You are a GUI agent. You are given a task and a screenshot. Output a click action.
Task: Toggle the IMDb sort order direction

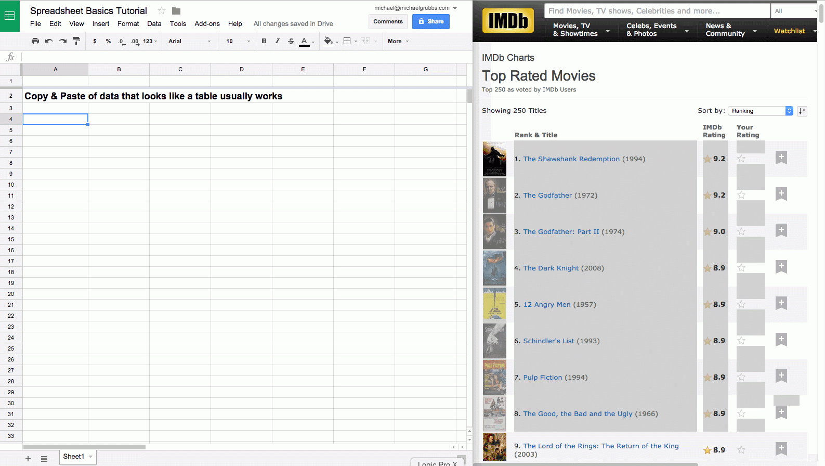tap(802, 111)
